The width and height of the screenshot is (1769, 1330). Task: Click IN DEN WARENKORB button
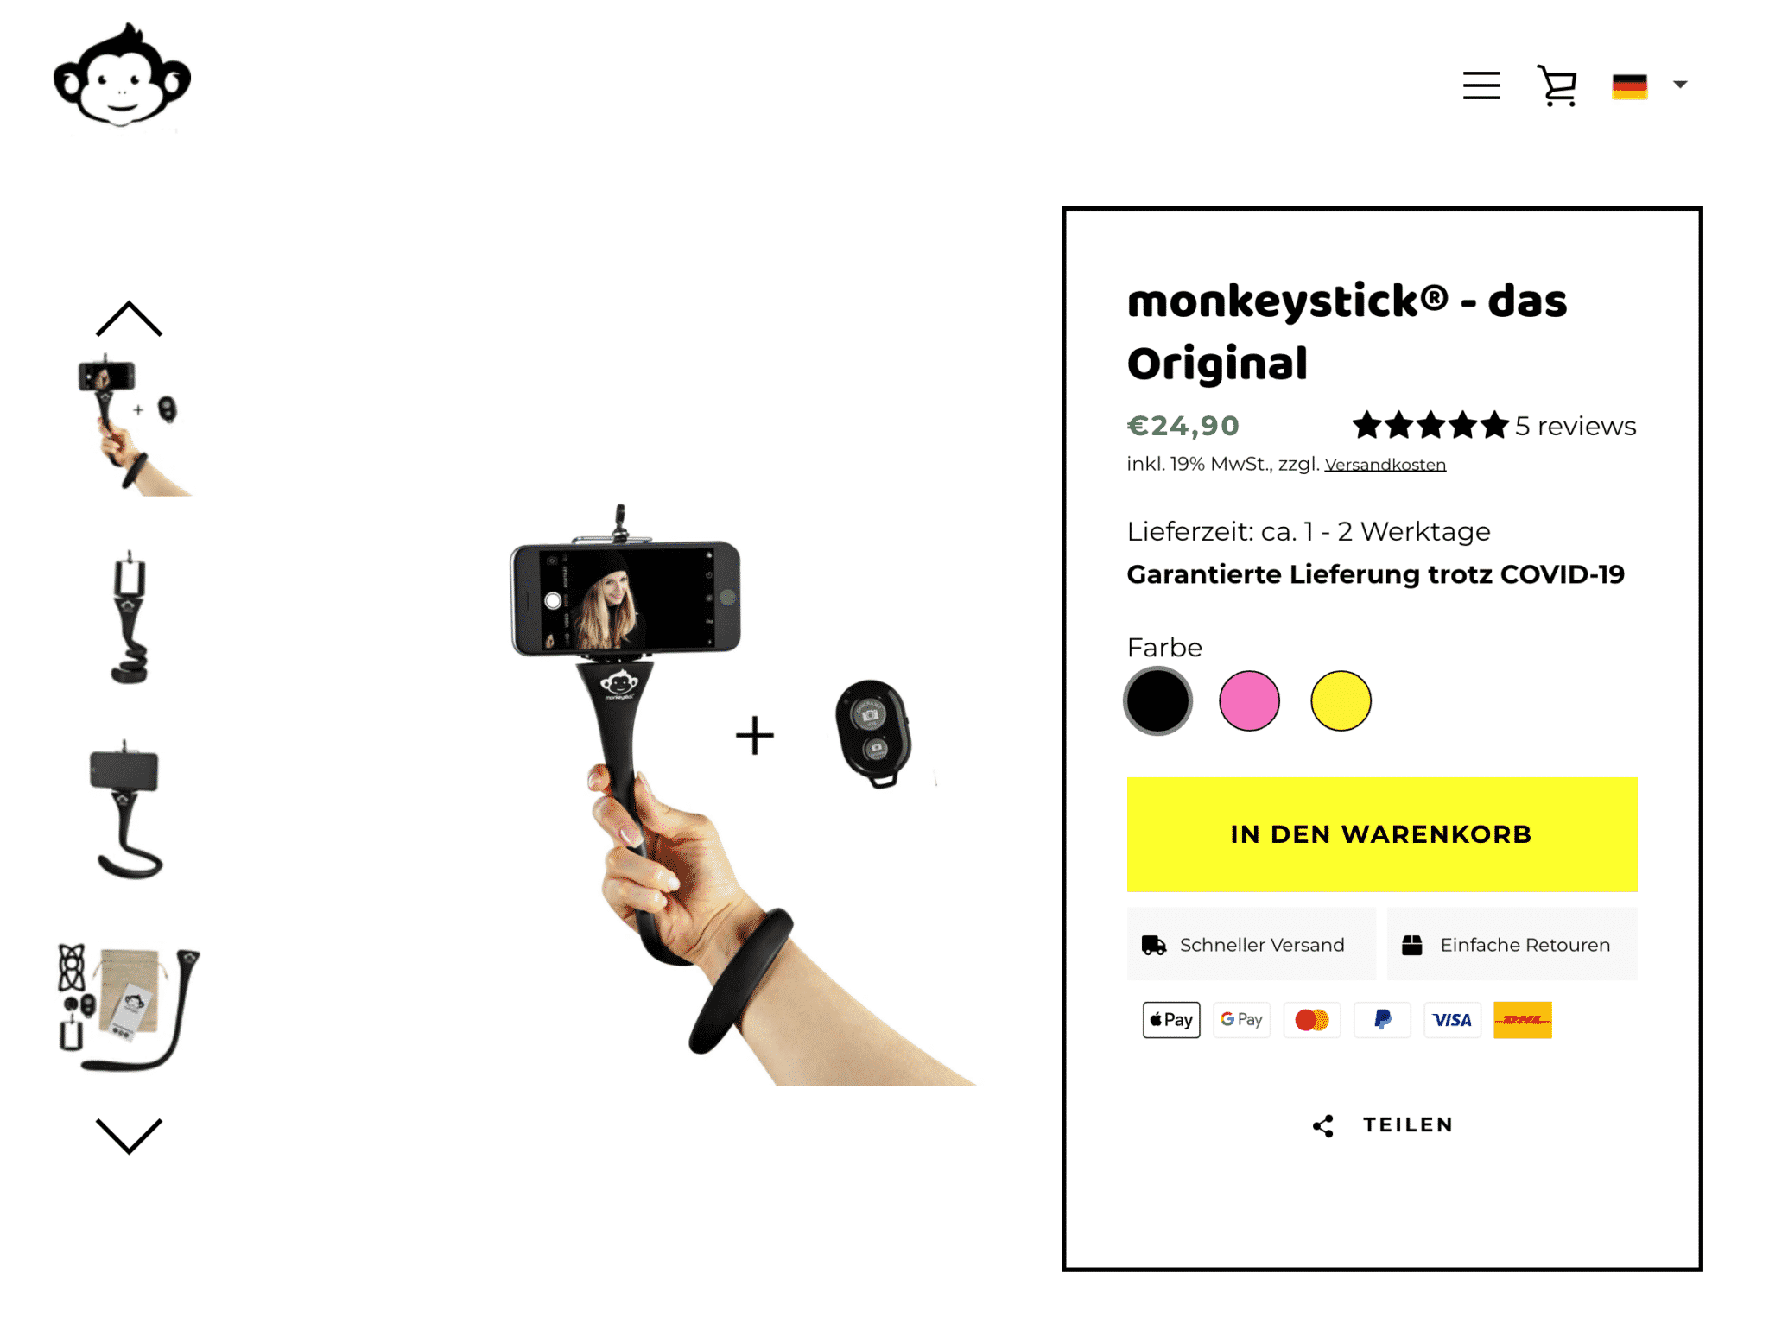(x=1382, y=834)
